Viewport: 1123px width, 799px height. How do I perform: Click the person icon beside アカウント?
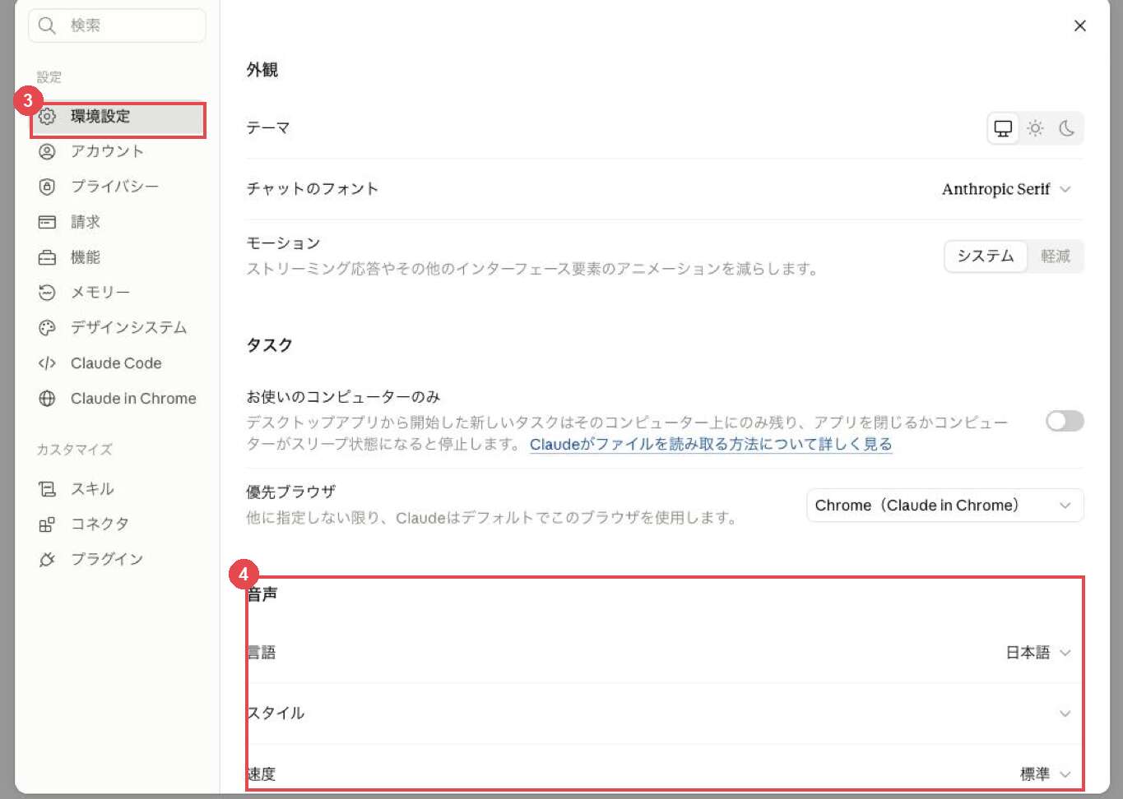coord(47,151)
